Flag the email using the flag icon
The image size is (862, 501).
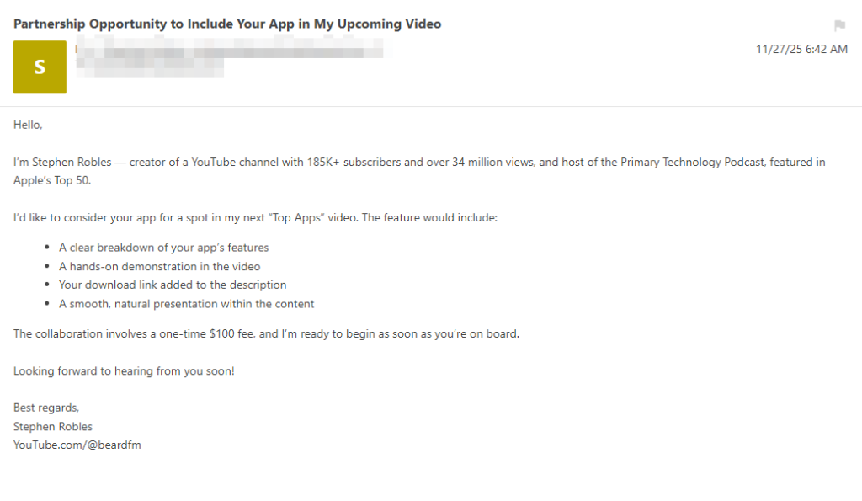(x=839, y=25)
